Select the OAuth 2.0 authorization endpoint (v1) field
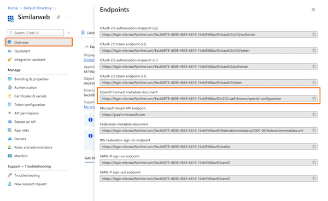Viewport: 328px width, 201px height. point(209,67)
